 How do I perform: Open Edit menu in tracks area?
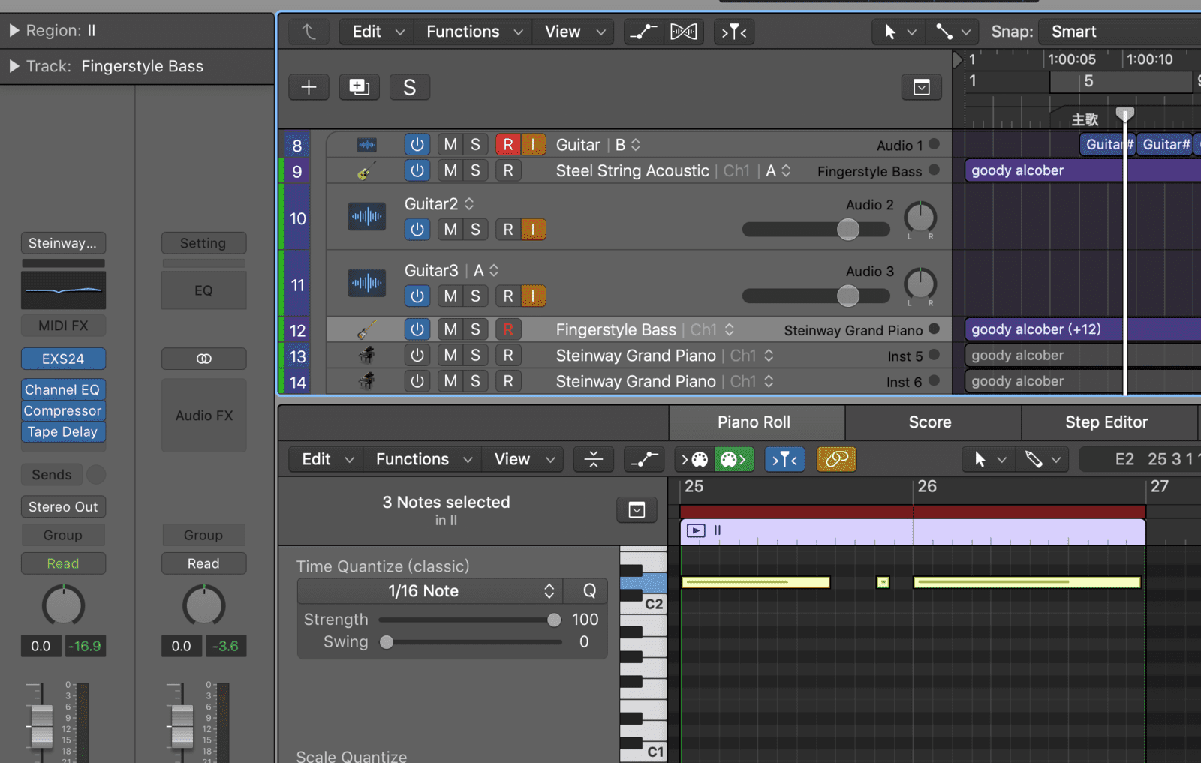[378, 32]
